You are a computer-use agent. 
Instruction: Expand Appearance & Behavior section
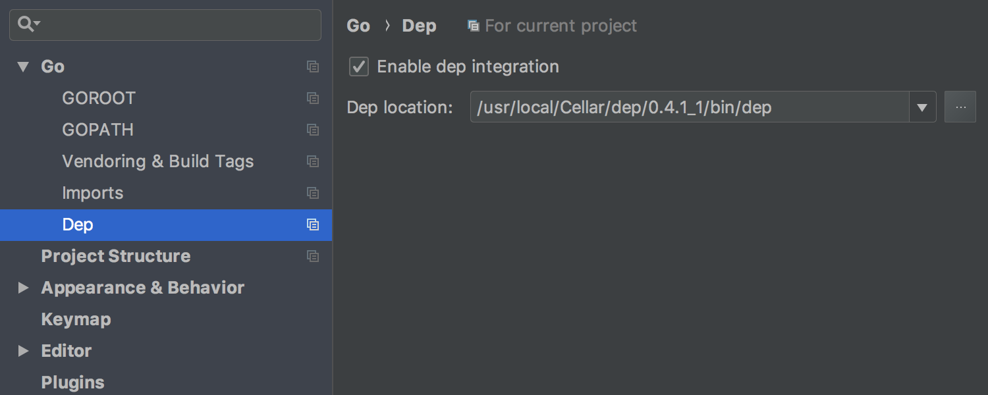point(24,288)
